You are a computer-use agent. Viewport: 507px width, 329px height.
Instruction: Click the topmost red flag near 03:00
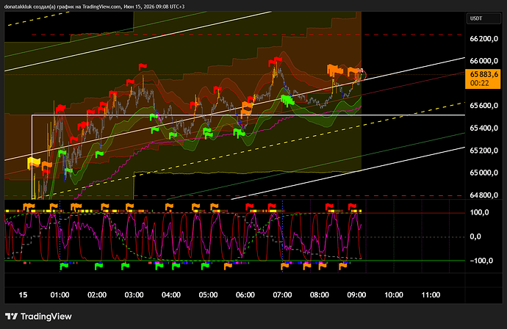[x=143, y=67]
